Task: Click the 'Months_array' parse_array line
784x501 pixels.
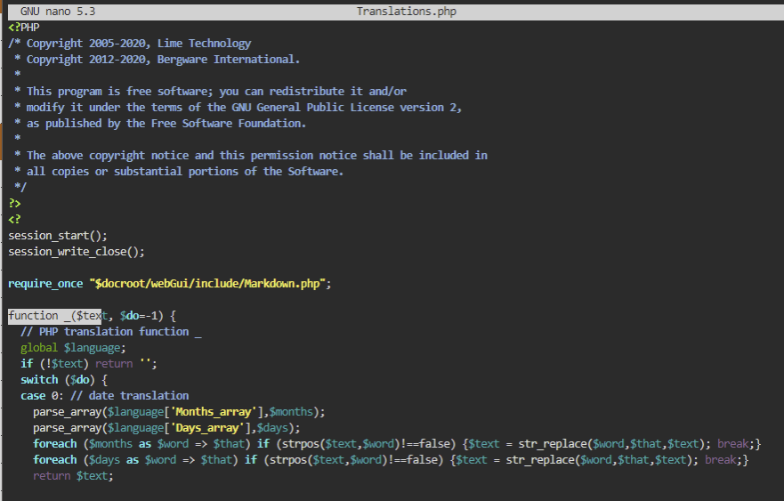Action: pos(179,411)
